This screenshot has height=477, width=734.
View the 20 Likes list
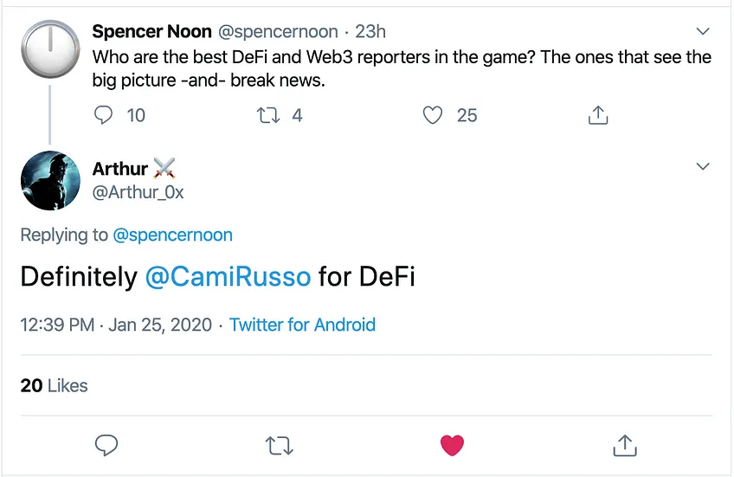point(54,385)
